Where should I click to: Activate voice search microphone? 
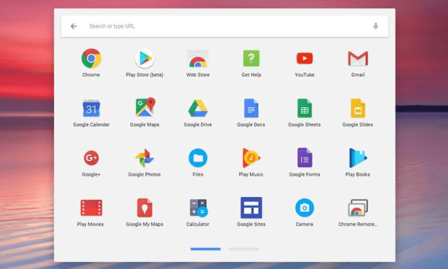pyautogui.click(x=375, y=26)
